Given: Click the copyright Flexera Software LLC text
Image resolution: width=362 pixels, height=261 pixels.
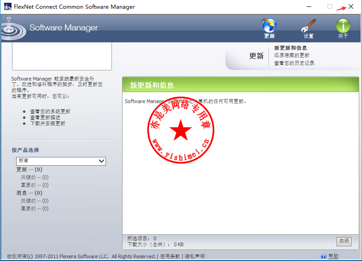Looking at the screenshot, I should click(x=81, y=256).
